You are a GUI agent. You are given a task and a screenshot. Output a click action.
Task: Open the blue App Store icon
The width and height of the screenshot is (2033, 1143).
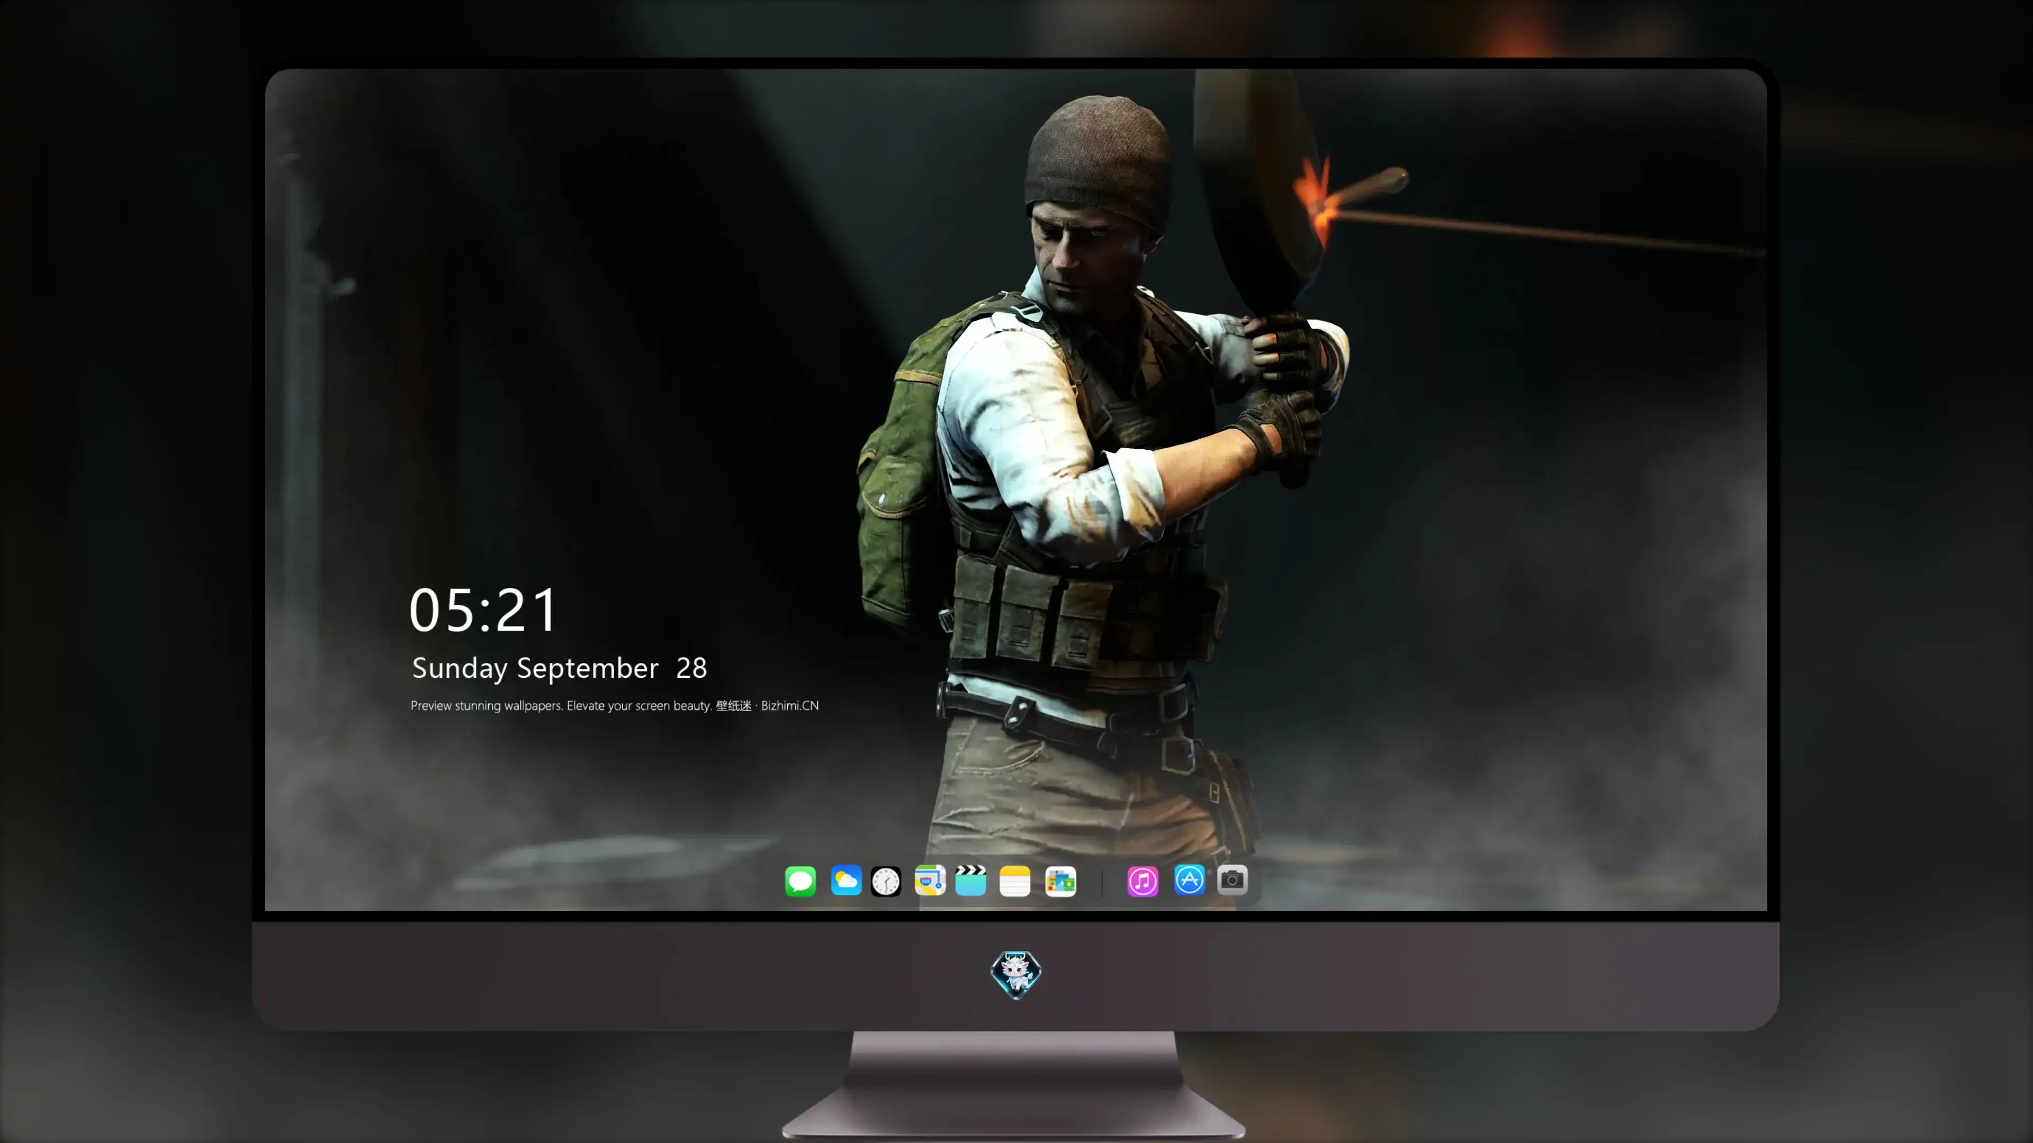(1189, 879)
